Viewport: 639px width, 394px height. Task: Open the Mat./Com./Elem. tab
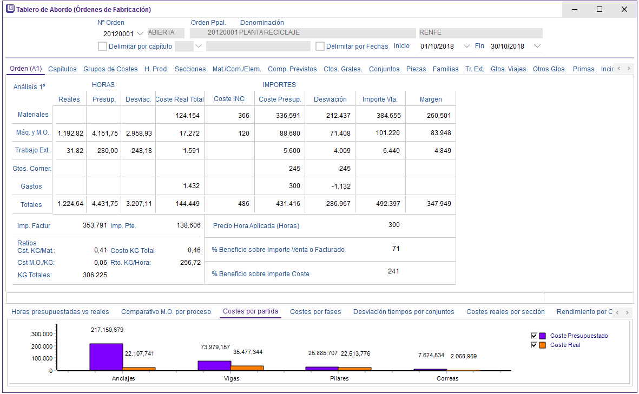(x=236, y=69)
